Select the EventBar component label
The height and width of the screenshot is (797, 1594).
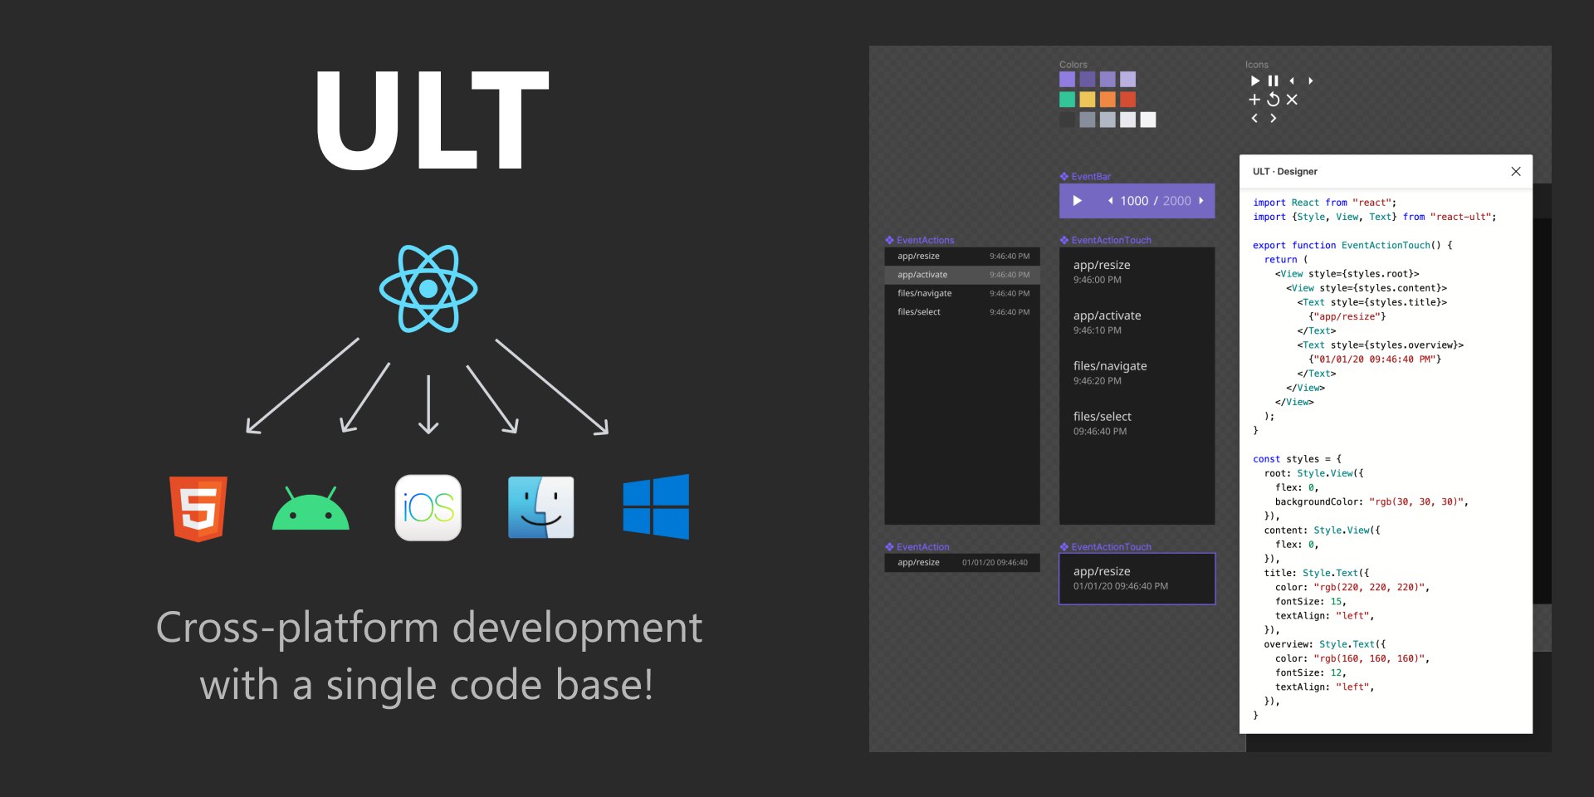(x=1085, y=176)
